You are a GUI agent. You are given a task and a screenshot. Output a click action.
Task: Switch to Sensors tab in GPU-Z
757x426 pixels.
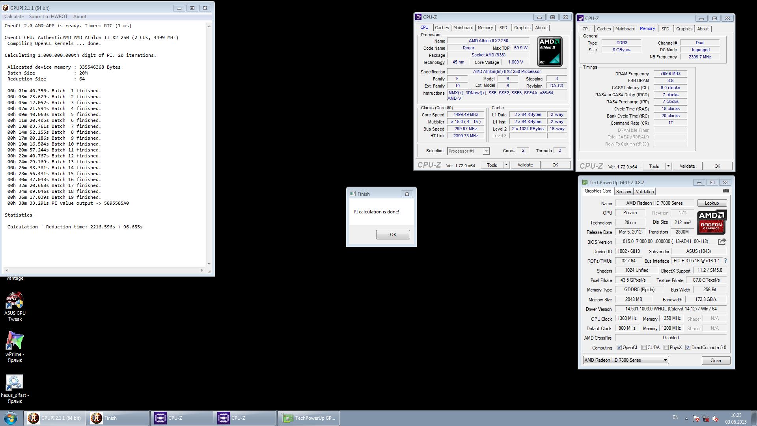click(623, 192)
